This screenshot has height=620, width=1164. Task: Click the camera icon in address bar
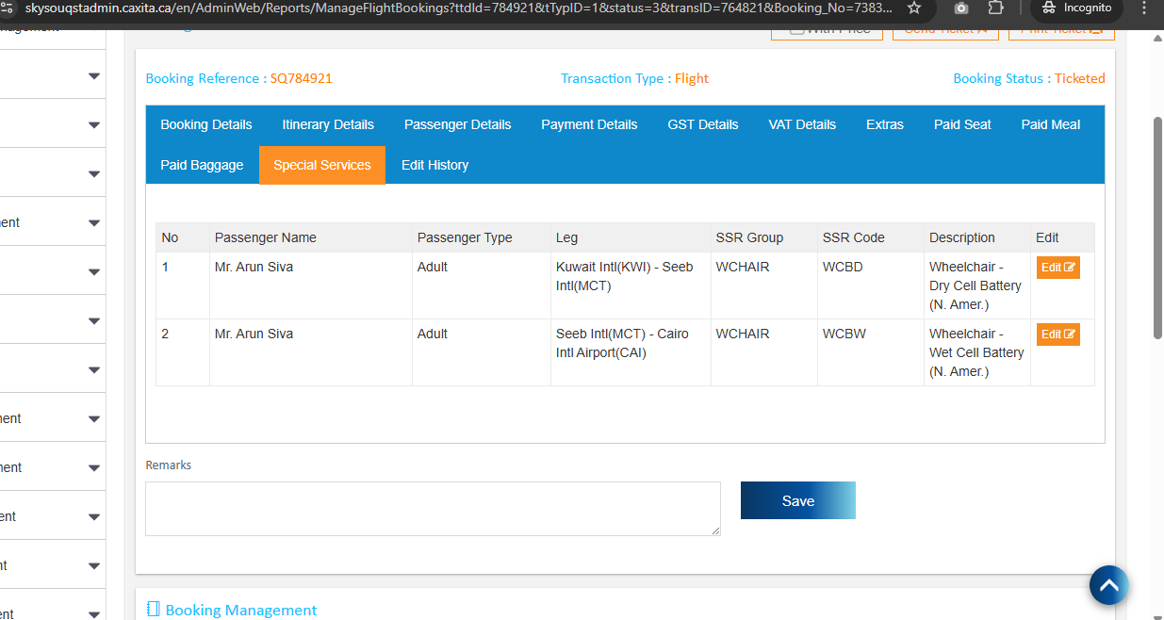tap(961, 8)
